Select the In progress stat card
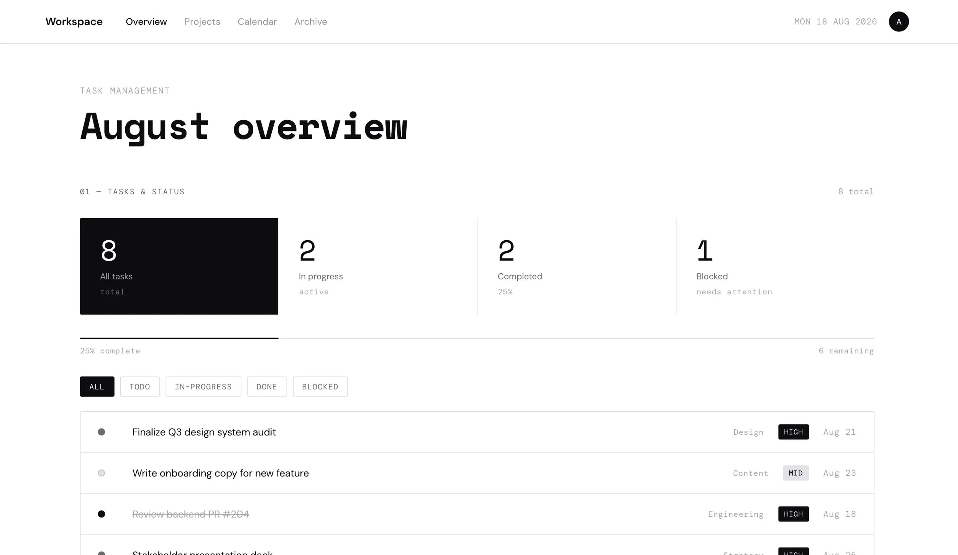Image resolution: width=958 pixels, height=555 pixels. click(378, 266)
